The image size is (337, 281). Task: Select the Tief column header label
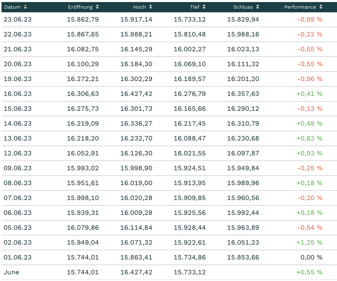click(195, 7)
